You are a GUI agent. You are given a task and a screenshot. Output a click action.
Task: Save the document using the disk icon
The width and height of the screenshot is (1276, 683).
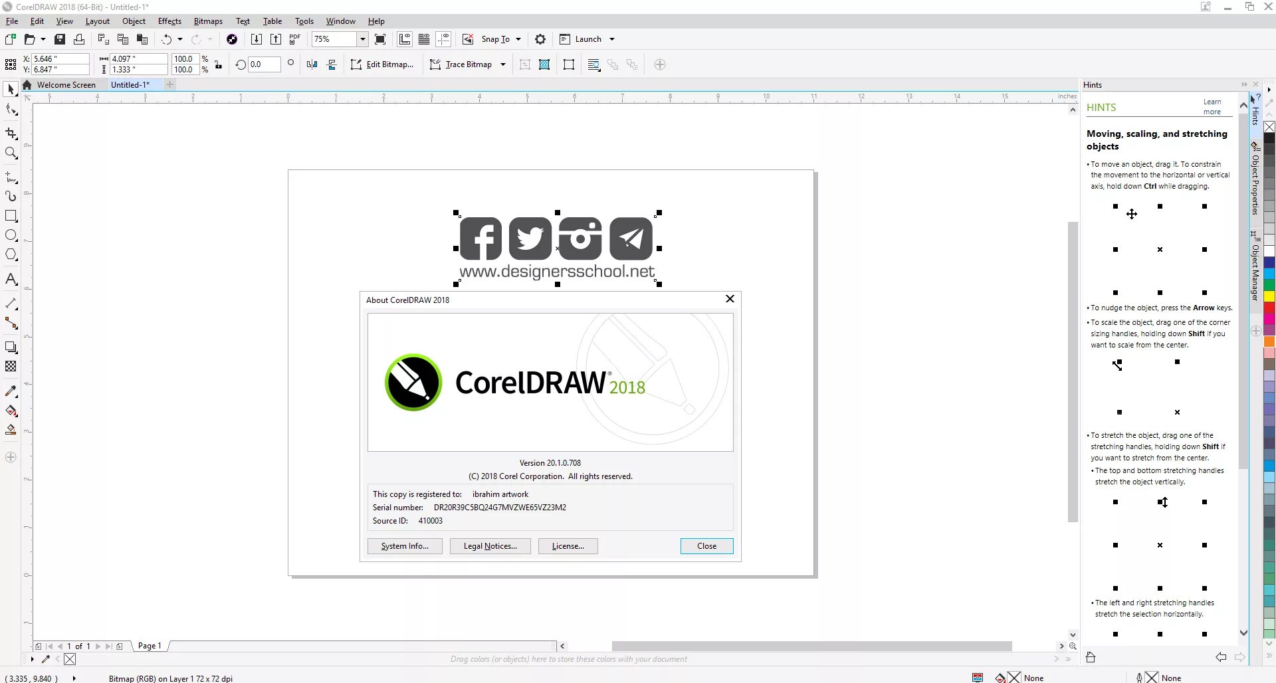[x=60, y=39]
